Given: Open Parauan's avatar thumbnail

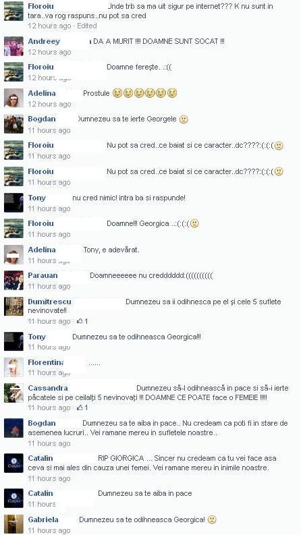Looking at the screenshot, I should point(13,281).
